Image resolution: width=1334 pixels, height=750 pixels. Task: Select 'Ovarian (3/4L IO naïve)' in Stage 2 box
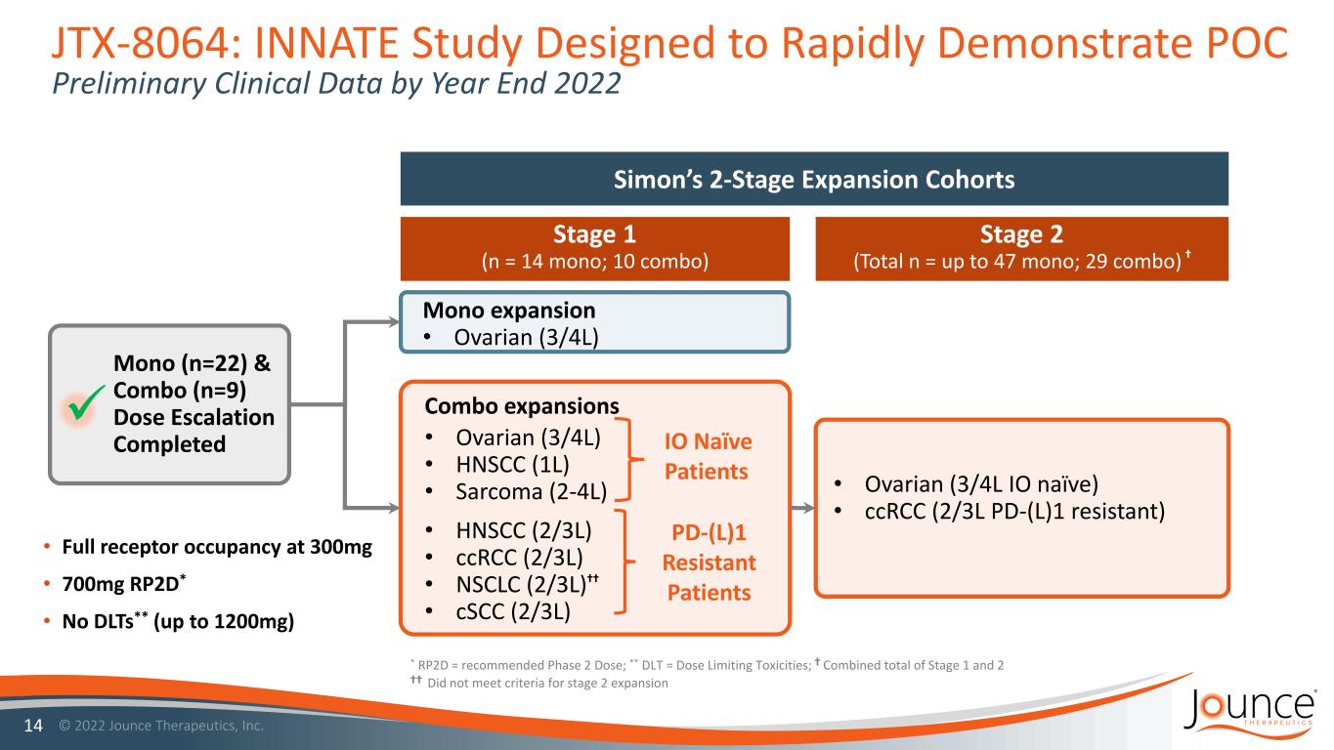click(980, 484)
